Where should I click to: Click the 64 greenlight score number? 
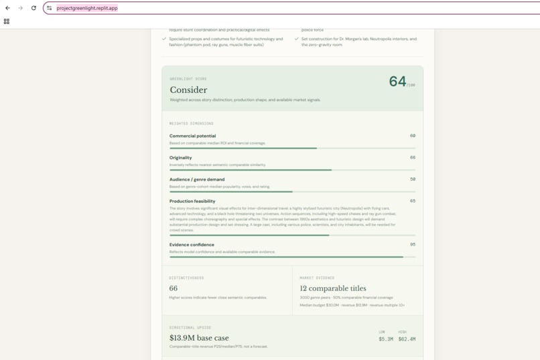[397, 82]
